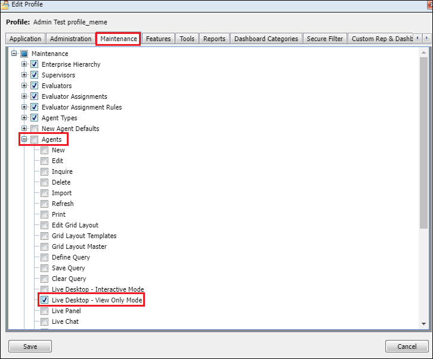433x359 pixels.
Task: Click the vertical scrollbar thumb in tree
Action: [x=423, y=143]
